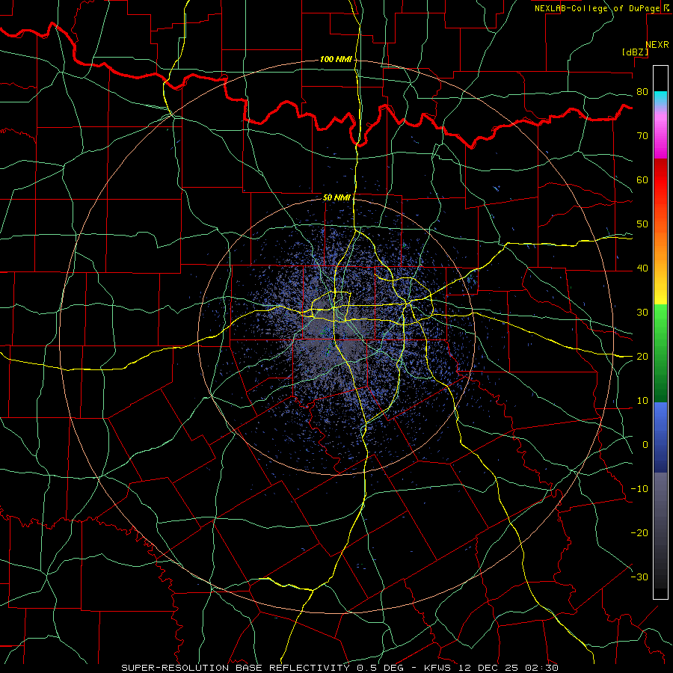Click the 10 value on dBZ scale
Image resolution: width=673 pixels, height=673 pixels.
[642, 401]
